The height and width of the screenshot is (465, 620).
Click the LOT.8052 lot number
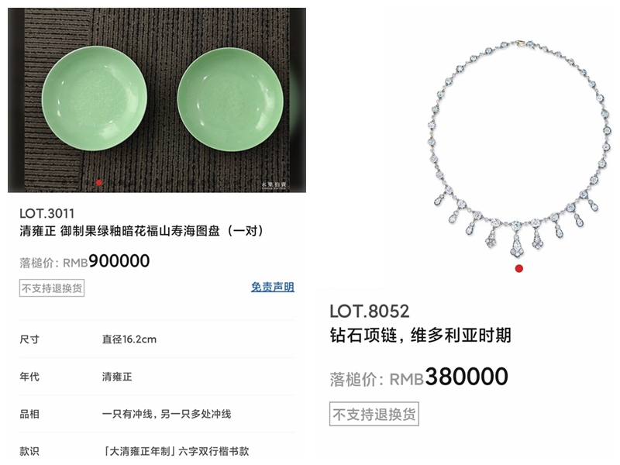point(370,312)
